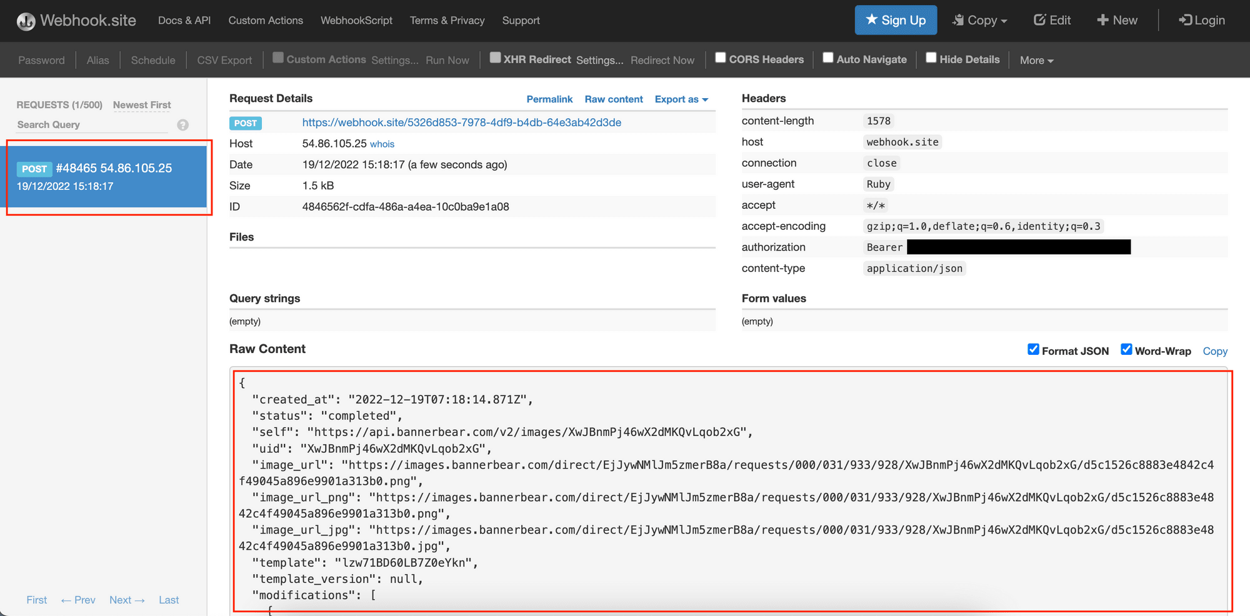Enable the CORS Headers checkbox
This screenshot has width=1250, height=616.
pos(721,58)
